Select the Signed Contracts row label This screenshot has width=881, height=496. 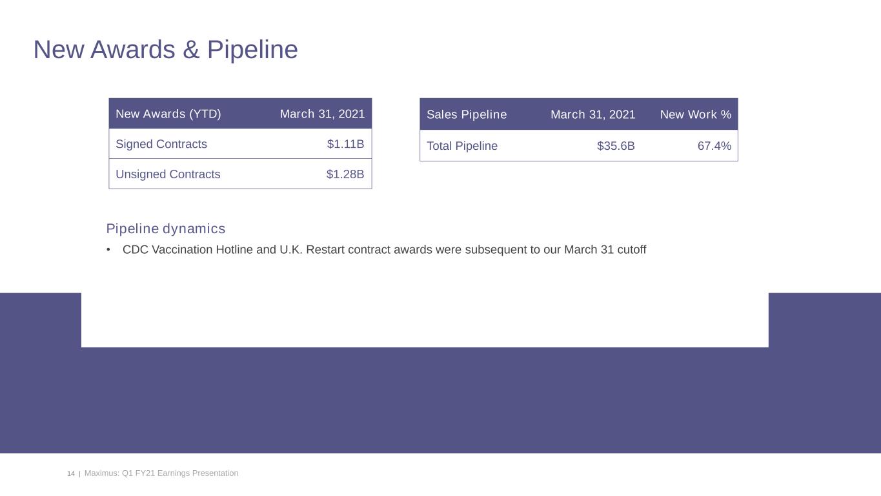point(161,144)
